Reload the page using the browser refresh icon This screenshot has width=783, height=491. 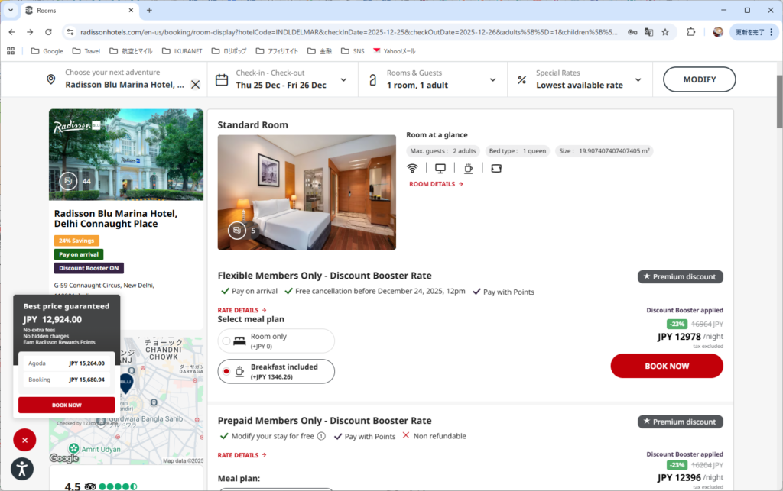pos(48,32)
